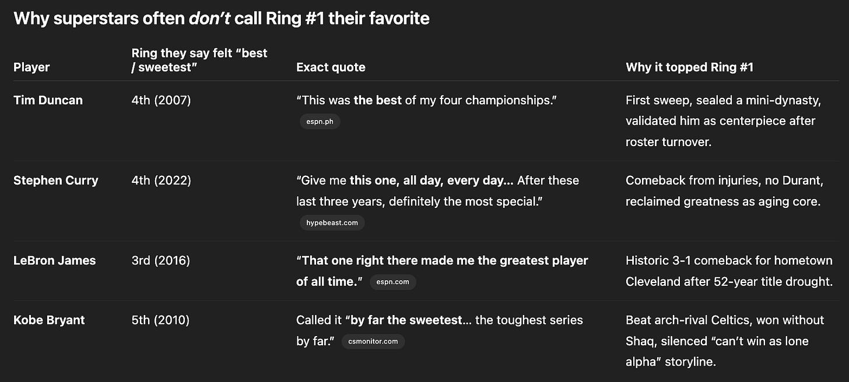Click the 4th (2007) ring cell
The height and width of the screenshot is (382, 849).
click(x=161, y=100)
